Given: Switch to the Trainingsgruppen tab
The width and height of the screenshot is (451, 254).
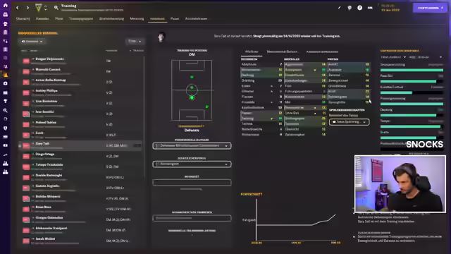Looking at the screenshot, I should tap(81, 19).
